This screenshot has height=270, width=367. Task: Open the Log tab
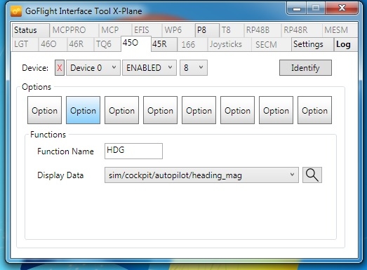click(345, 44)
